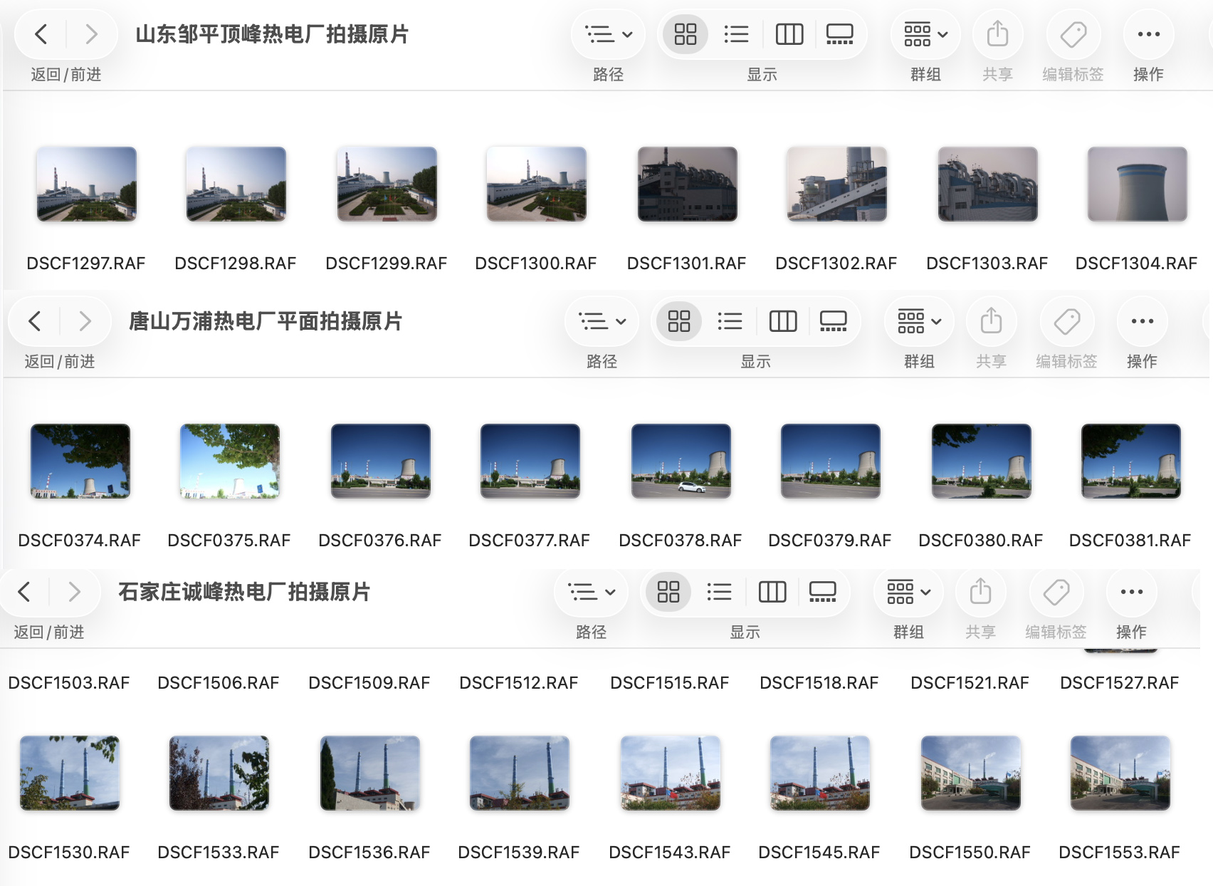Viewport: 1213px width, 886px height.
Task: Open path dropdown in 石家庄诚峰热电厂拍摄原片 window
Action: pyautogui.click(x=592, y=592)
